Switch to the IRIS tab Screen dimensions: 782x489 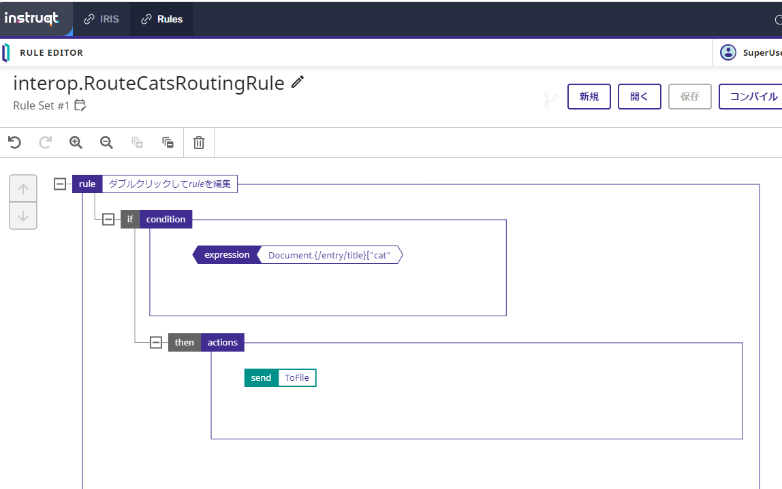[x=101, y=19]
